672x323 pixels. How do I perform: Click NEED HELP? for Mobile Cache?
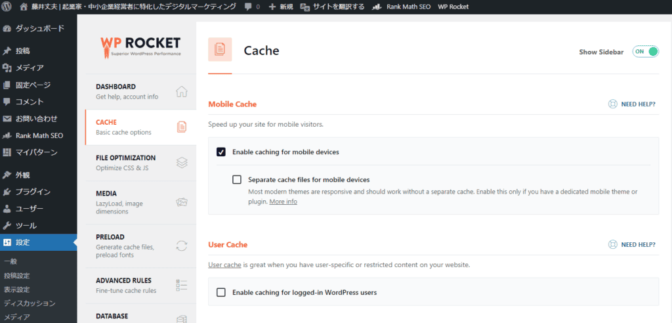click(638, 104)
